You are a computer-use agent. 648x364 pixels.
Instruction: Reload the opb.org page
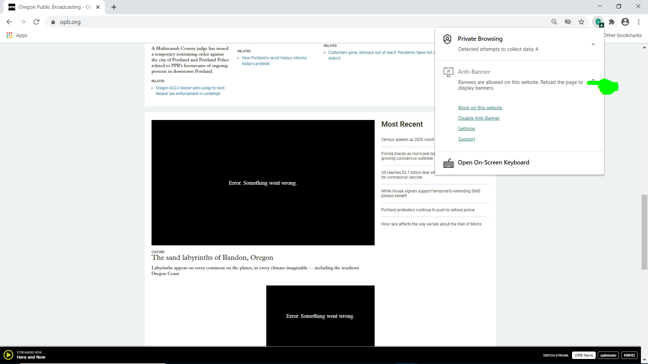coord(36,22)
